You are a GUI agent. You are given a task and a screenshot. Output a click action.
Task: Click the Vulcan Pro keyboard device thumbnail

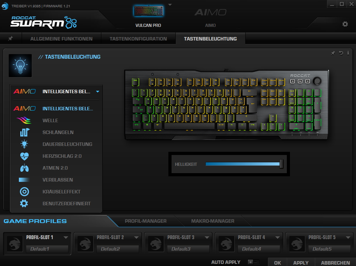tap(148, 11)
